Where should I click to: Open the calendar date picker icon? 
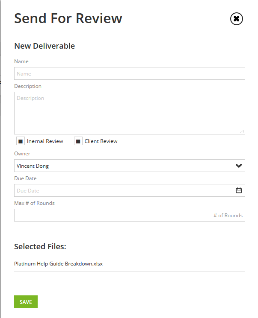point(239,190)
